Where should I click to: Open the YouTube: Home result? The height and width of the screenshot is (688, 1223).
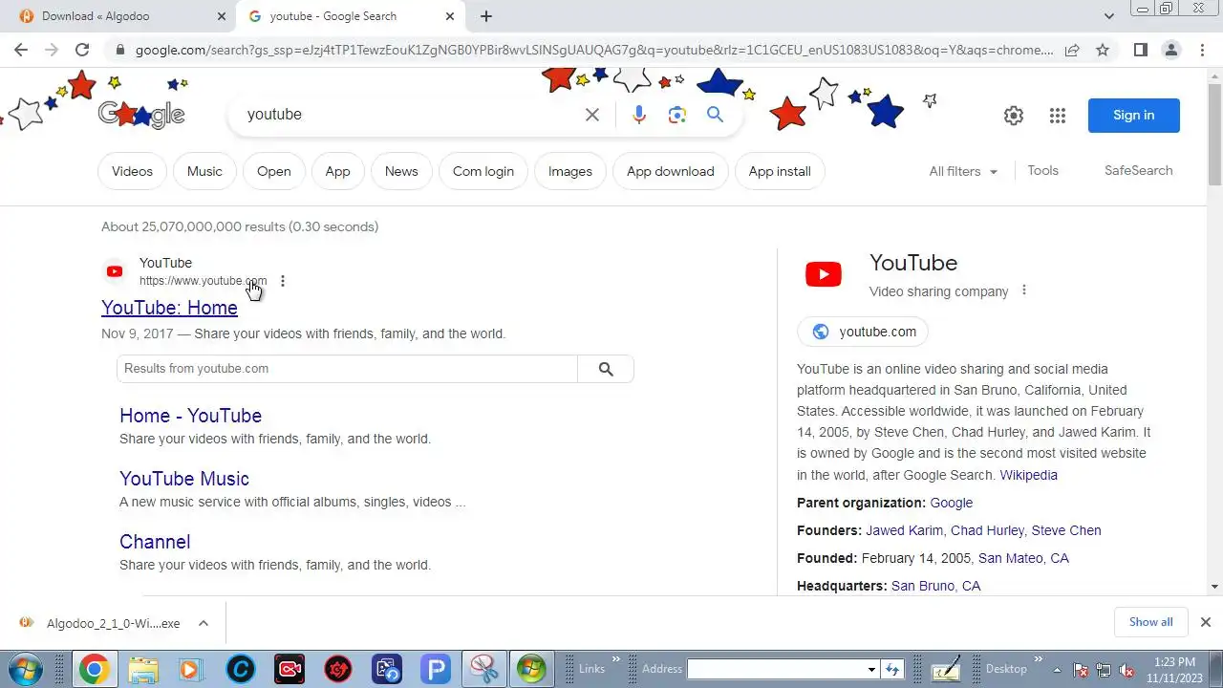(x=169, y=308)
